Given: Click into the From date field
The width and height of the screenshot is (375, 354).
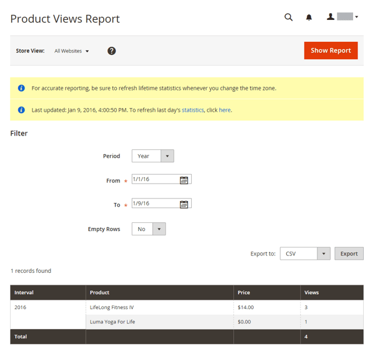Looking at the screenshot, I should click(x=155, y=180).
